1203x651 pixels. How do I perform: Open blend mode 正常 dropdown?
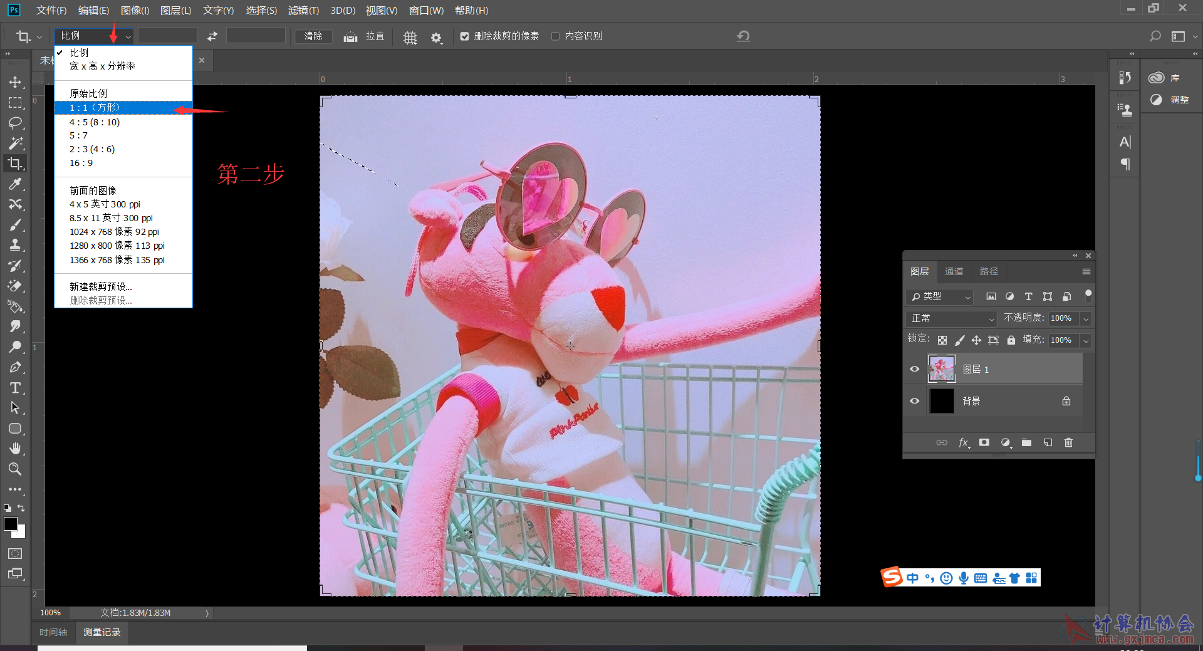click(x=951, y=318)
